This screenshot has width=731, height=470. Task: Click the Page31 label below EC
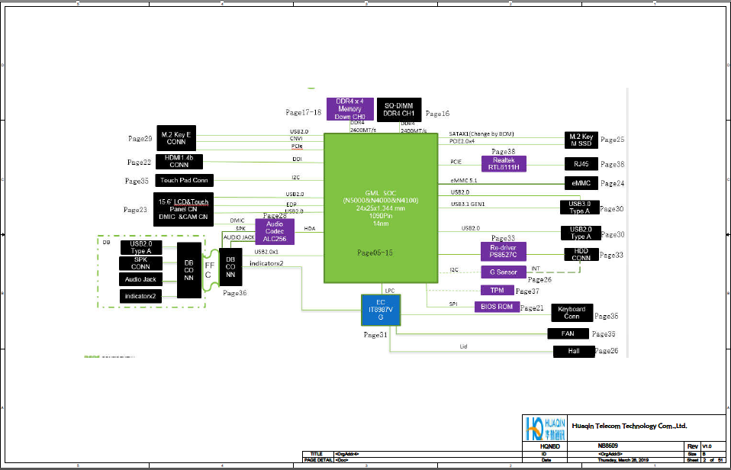point(375,334)
